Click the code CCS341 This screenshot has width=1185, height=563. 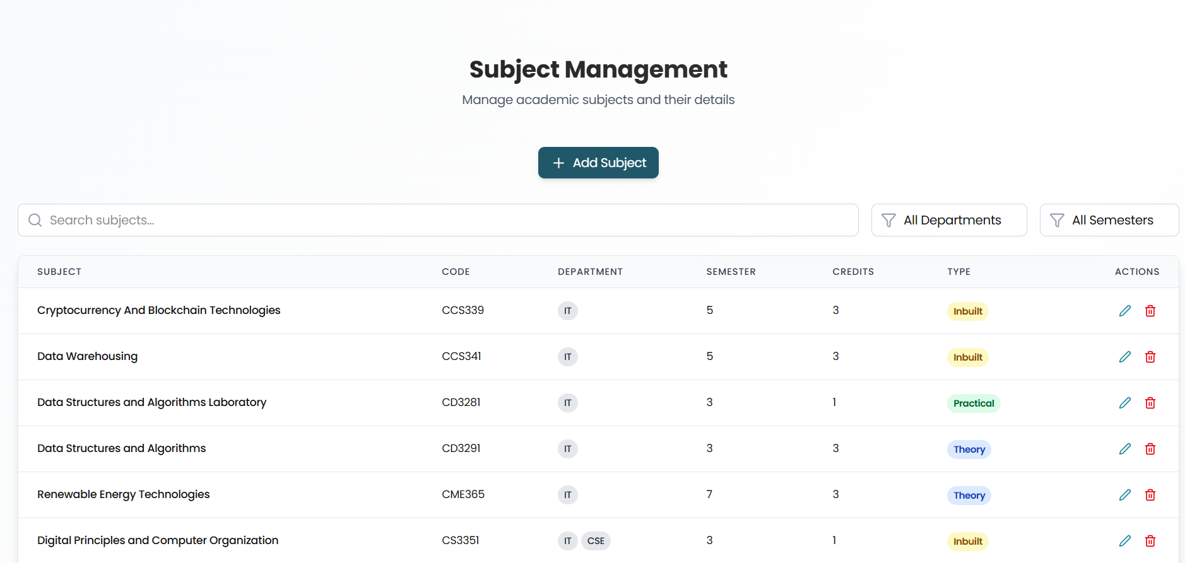[461, 356]
